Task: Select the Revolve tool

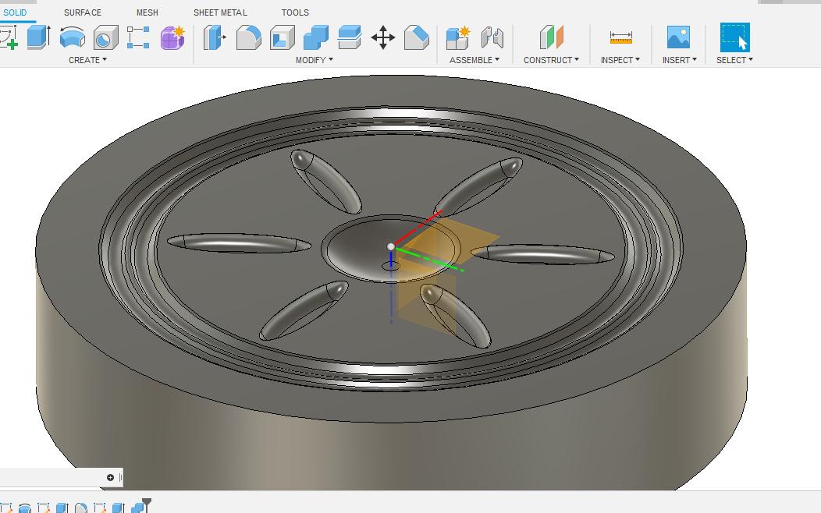Action: (x=71, y=37)
